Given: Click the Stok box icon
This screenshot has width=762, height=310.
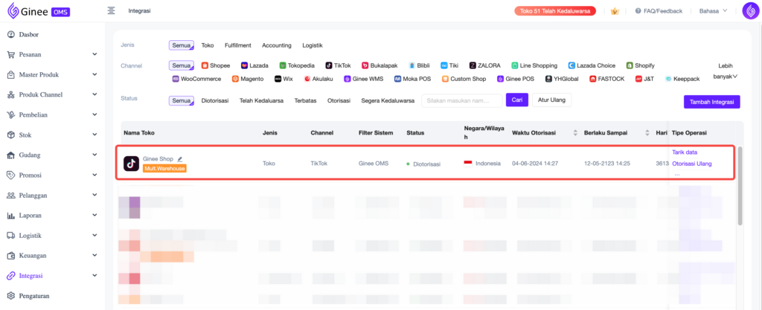Looking at the screenshot, I should pos(11,135).
